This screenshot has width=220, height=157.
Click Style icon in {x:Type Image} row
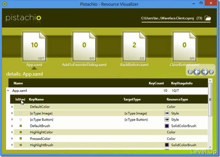pyautogui.click(x=167, y=113)
